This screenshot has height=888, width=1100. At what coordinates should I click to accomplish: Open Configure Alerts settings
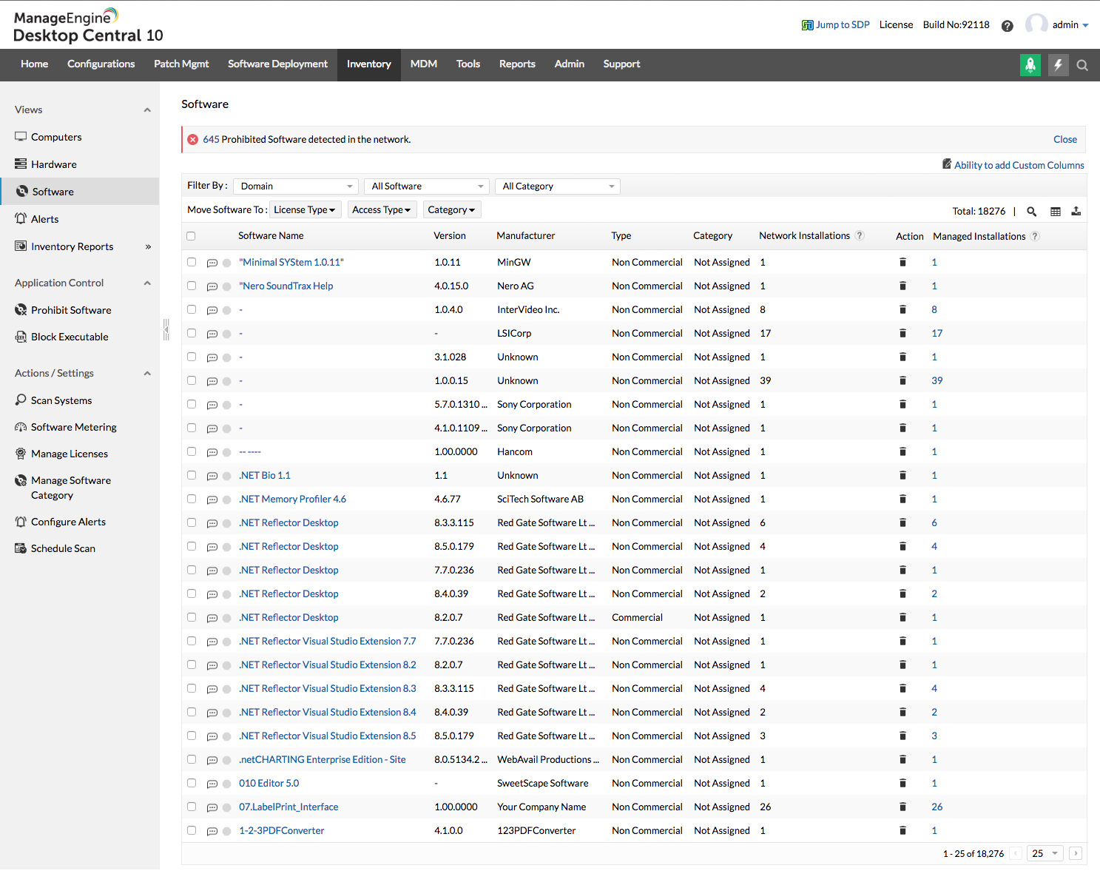click(68, 522)
